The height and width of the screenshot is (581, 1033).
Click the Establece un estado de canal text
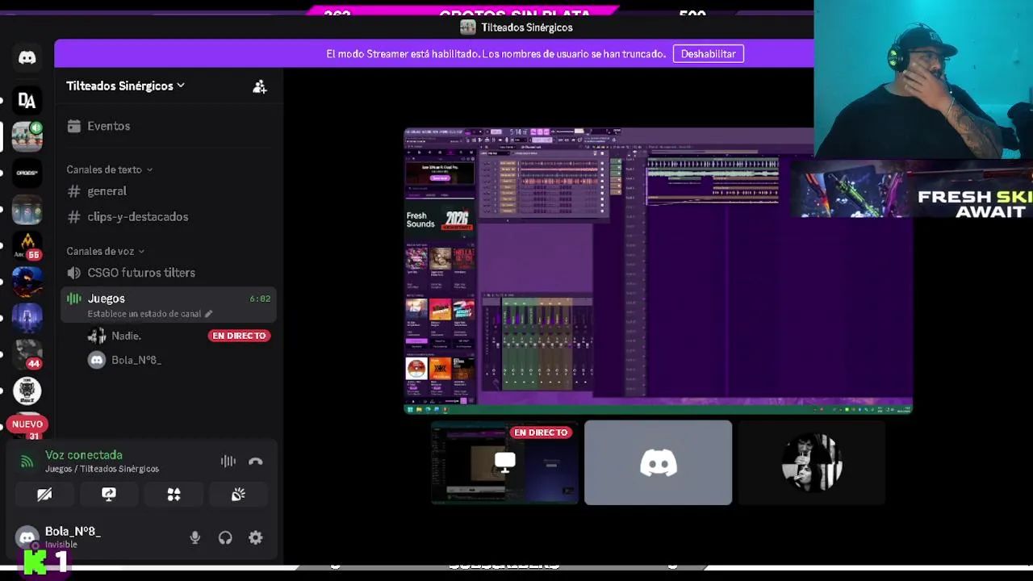click(144, 314)
